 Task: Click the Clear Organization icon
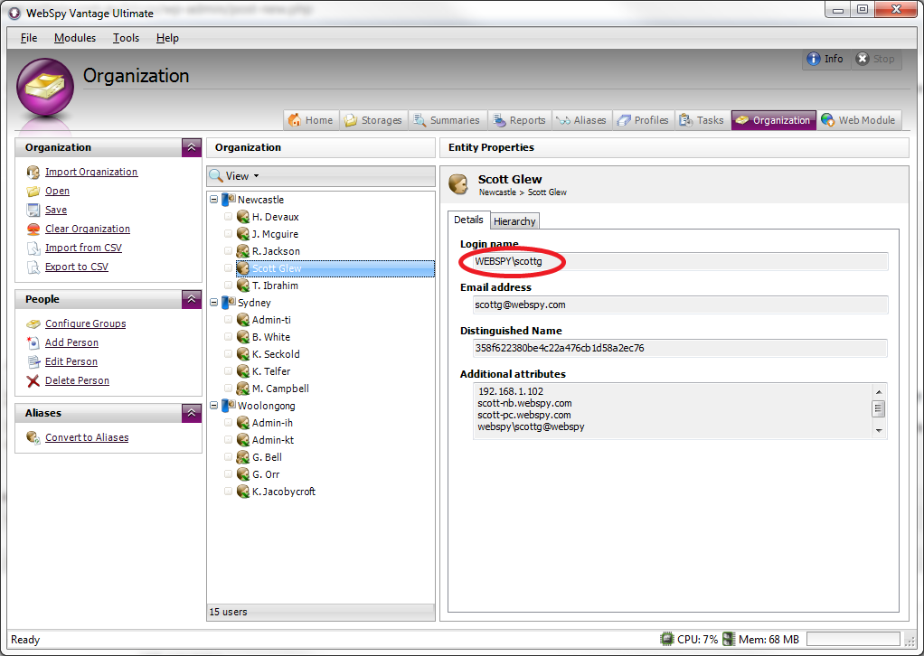tap(33, 230)
